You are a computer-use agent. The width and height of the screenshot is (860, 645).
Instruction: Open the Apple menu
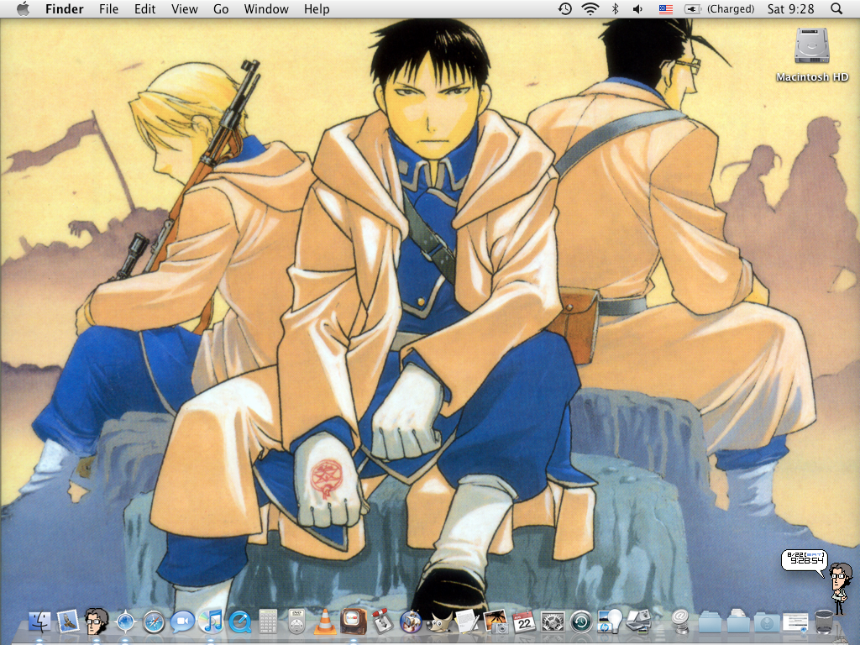coord(23,8)
